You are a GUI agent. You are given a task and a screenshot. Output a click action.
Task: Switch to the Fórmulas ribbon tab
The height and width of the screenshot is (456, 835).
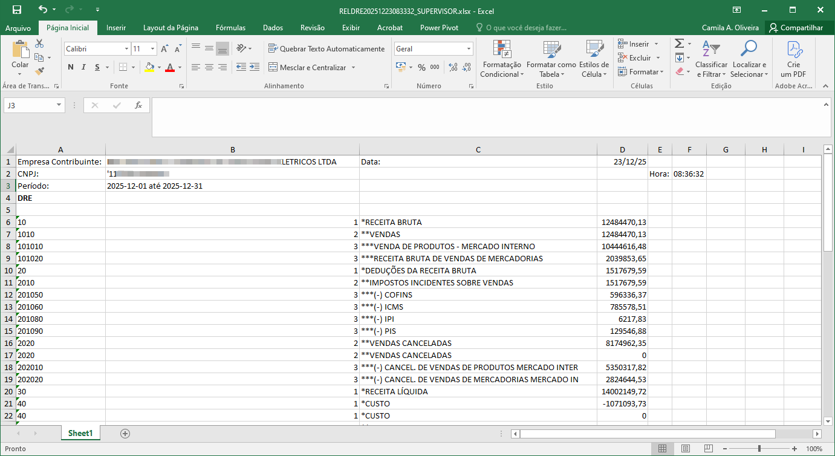pos(230,28)
